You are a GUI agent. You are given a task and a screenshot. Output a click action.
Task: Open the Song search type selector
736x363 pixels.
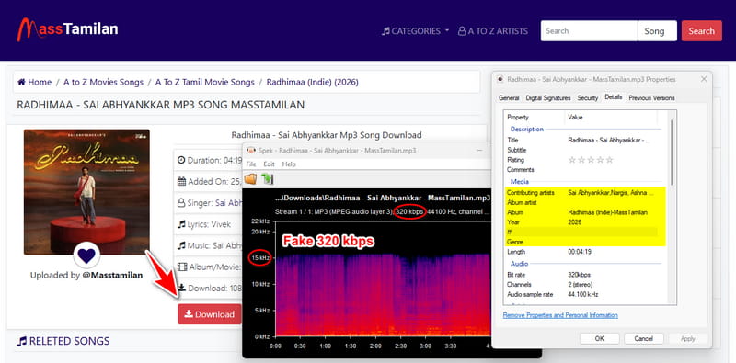pyautogui.click(x=657, y=31)
